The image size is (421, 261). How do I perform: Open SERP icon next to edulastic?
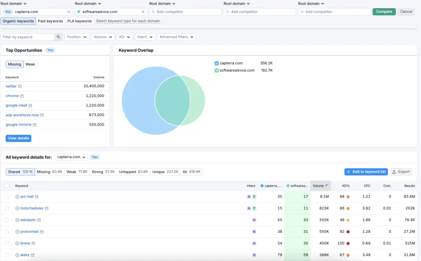39,220
